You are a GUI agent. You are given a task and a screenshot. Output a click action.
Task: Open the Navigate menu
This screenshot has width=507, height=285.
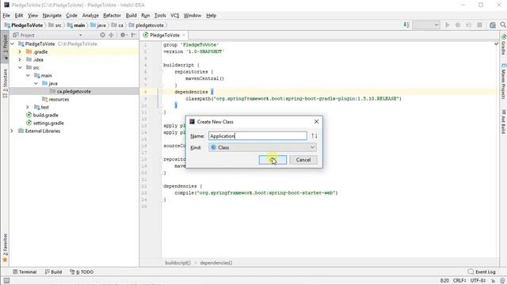click(51, 15)
